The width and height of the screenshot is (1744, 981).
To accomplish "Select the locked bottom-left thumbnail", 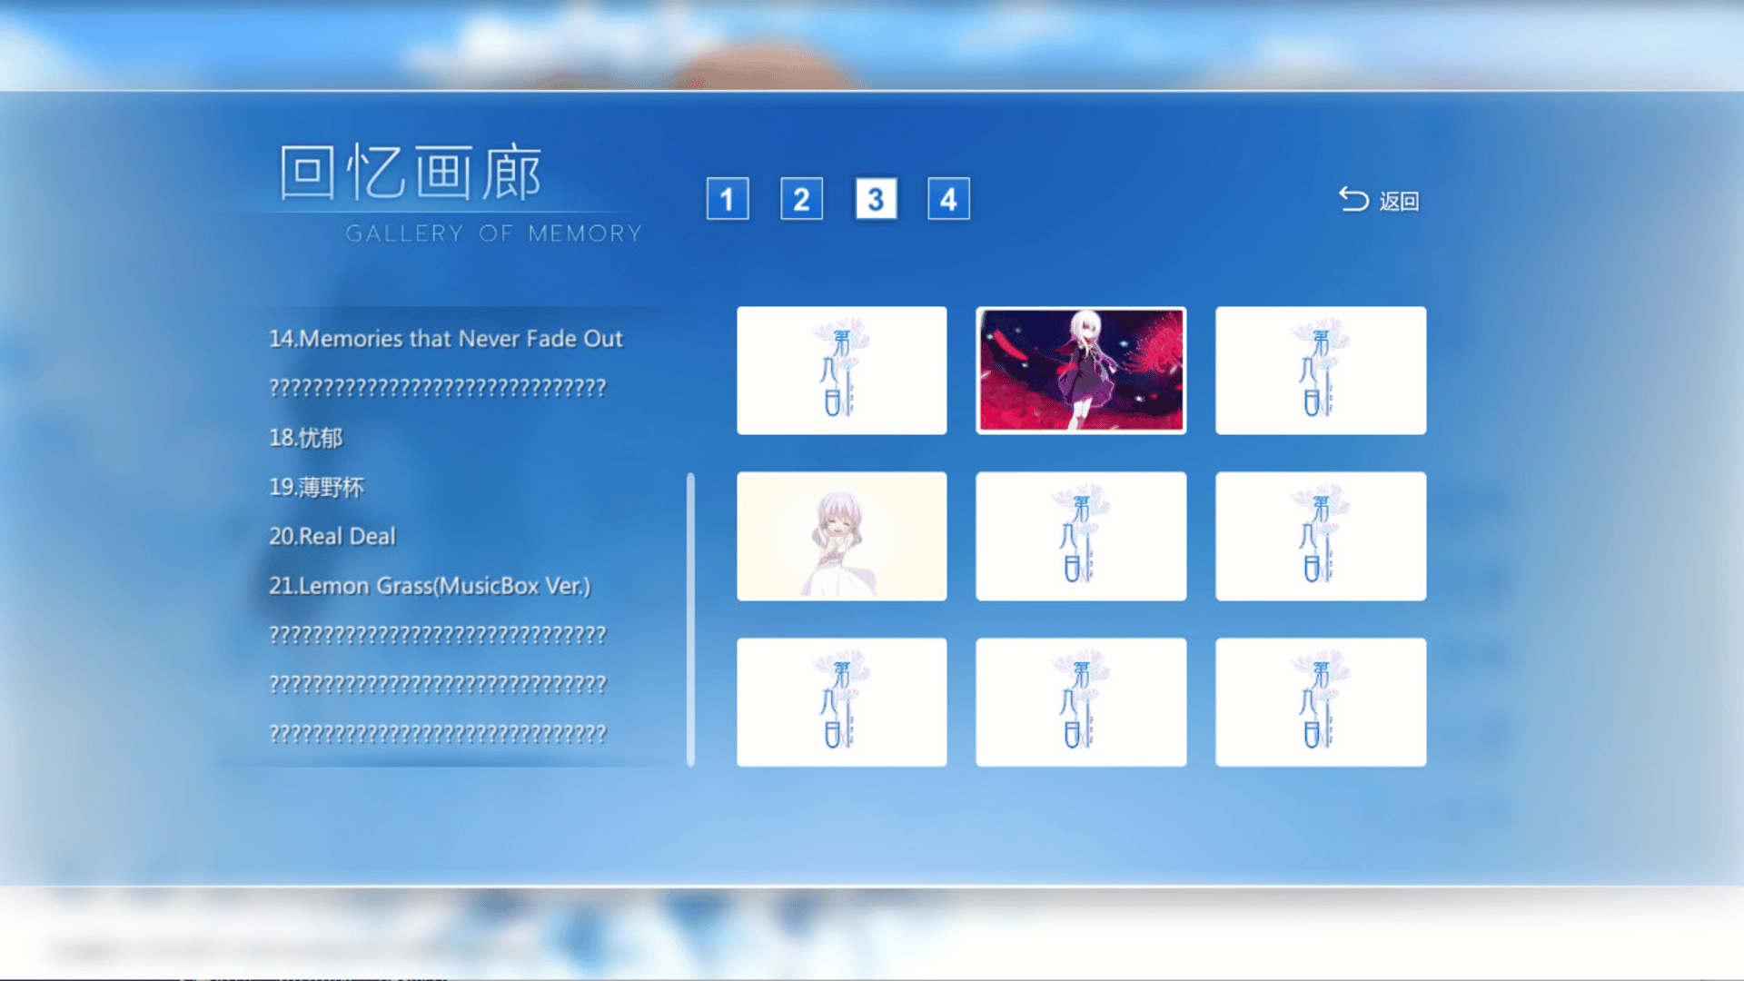I will pyautogui.click(x=841, y=701).
